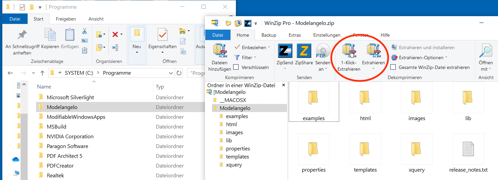Click the Extrahieren icon in WinZip
This screenshot has height=180, width=498.
373,51
